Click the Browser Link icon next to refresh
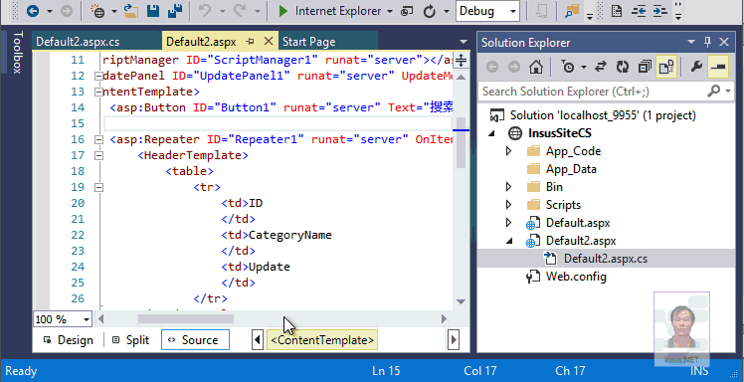This screenshot has height=382, width=744. (x=407, y=11)
